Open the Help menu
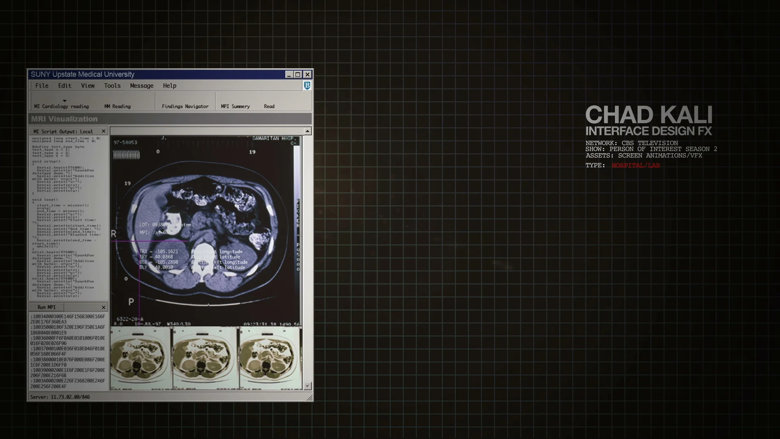The width and height of the screenshot is (780, 439). [169, 86]
